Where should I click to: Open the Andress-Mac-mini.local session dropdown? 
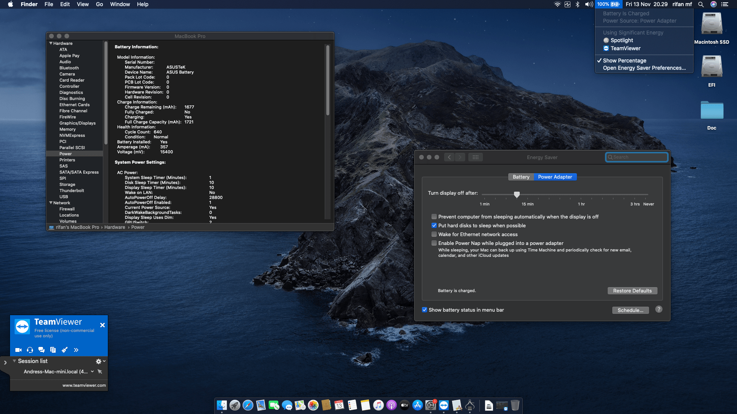click(92, 371)
